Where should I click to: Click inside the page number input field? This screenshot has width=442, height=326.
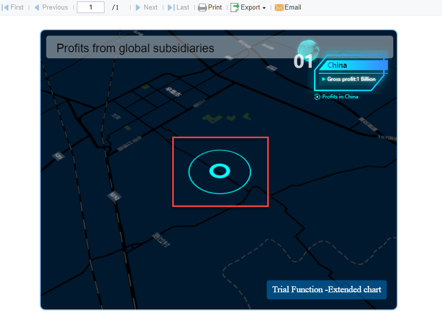click(90, 7)
